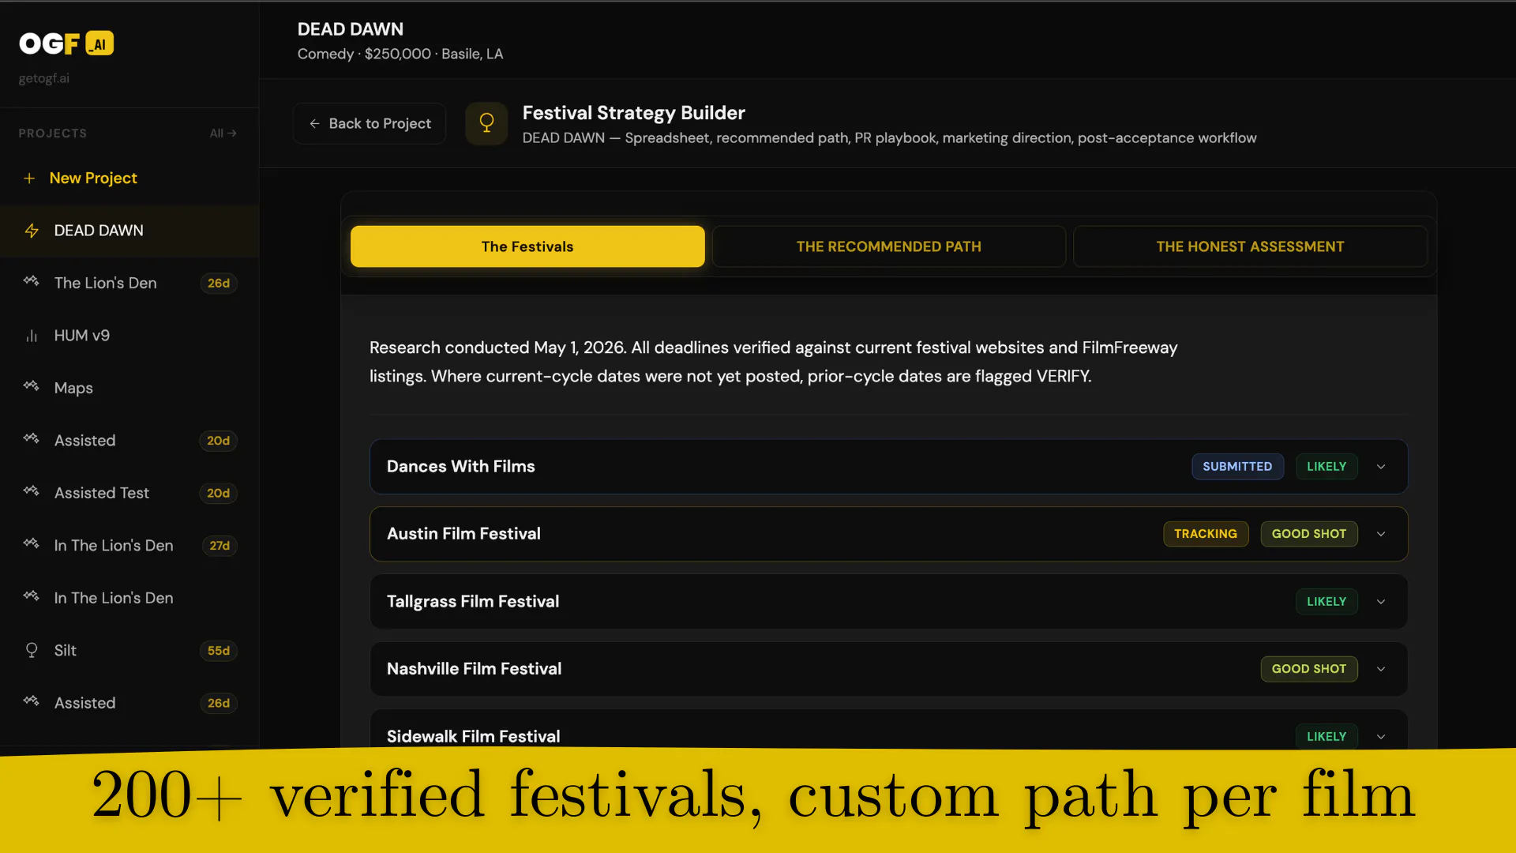Image resolution: width=1516 pixels, height=853 pixels.
Task: Open the Maps project
Action: click(x=129, y=388)
